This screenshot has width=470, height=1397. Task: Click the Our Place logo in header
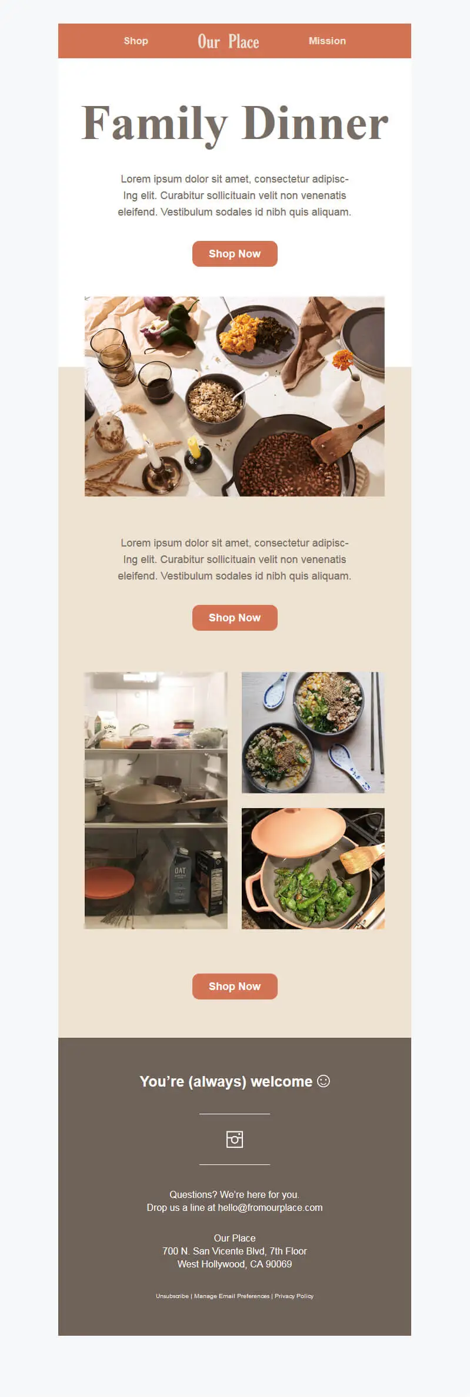click(228, 41)
